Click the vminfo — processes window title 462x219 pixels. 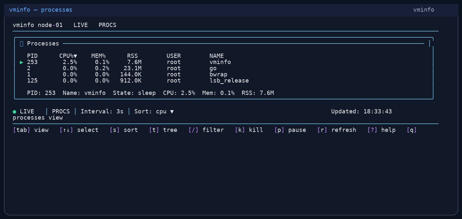(41, 10)
